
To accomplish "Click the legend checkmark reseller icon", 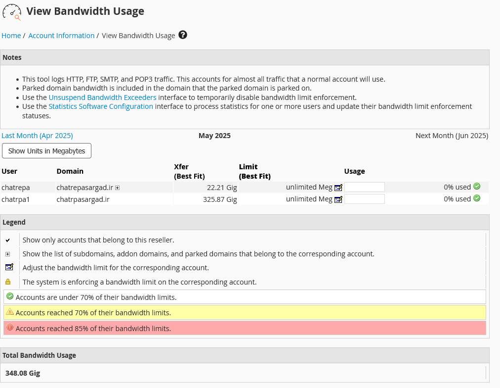I will [x=7, y=240].
